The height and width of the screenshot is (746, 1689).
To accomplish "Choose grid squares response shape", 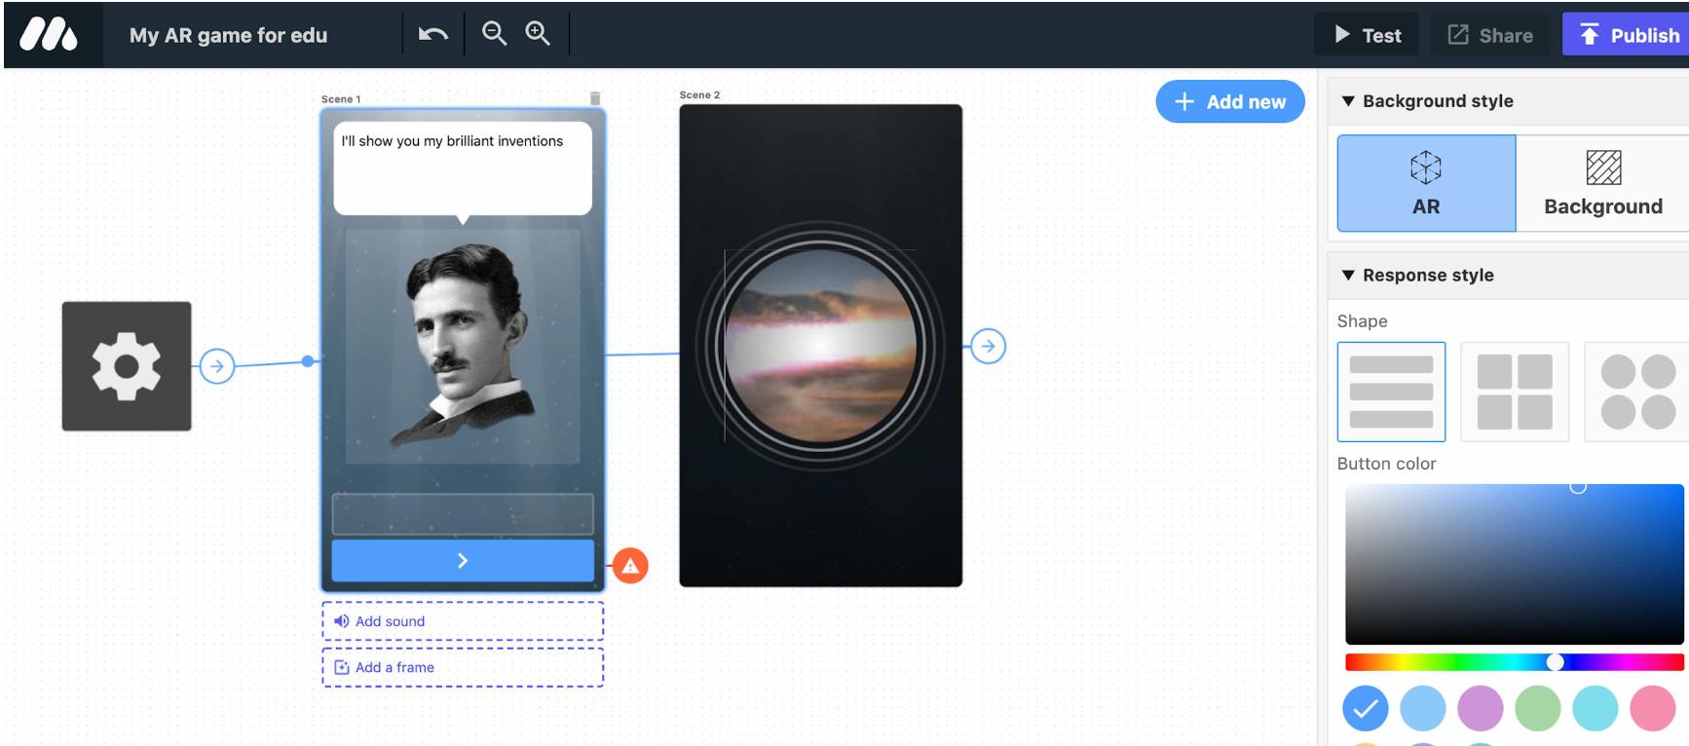I will click(1515, 392).
